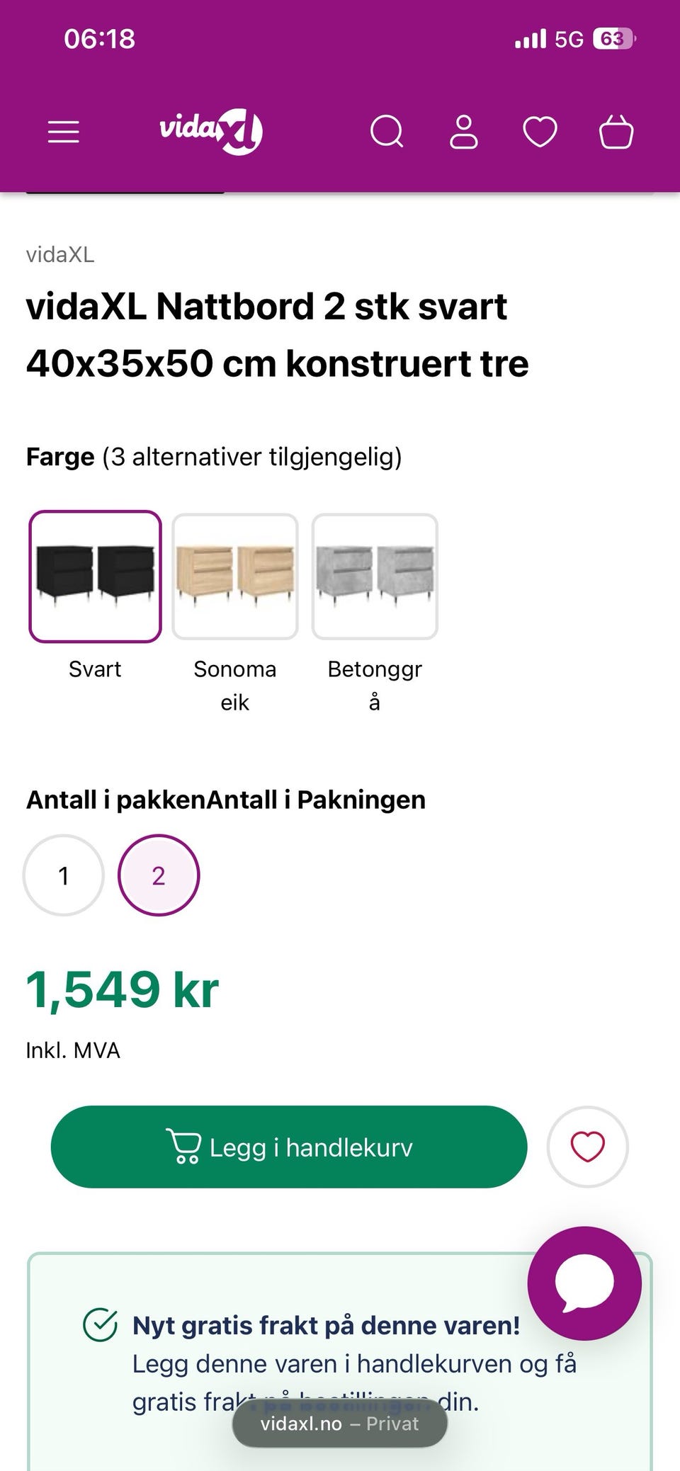Choose Betonggrå color thumbnail
The image size is (680, 1471).
pos(375,577)
